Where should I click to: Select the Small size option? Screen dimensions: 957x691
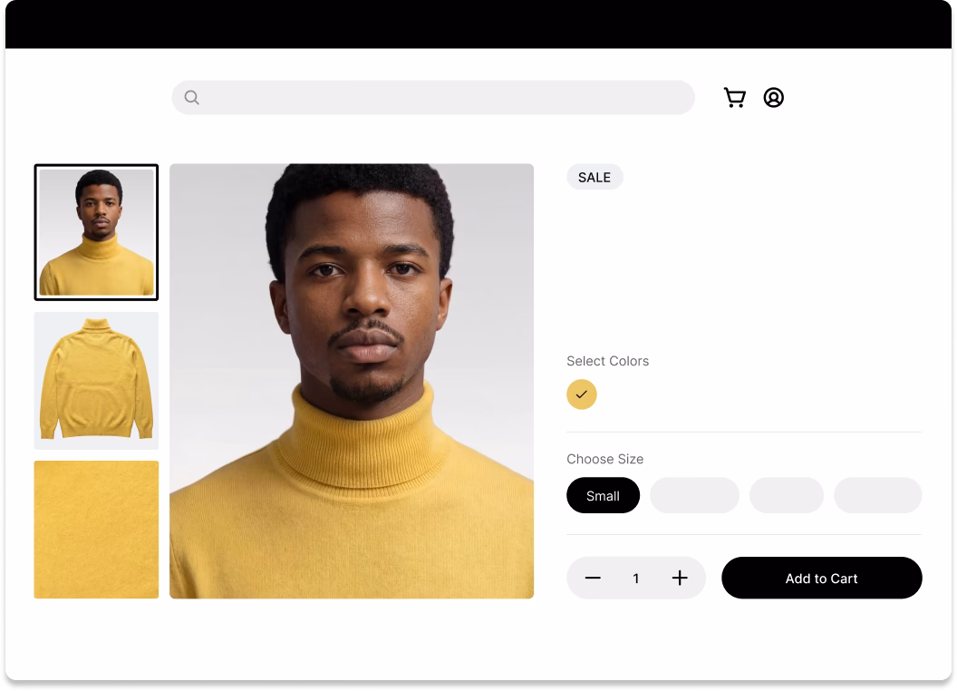[x=603, y=495]
